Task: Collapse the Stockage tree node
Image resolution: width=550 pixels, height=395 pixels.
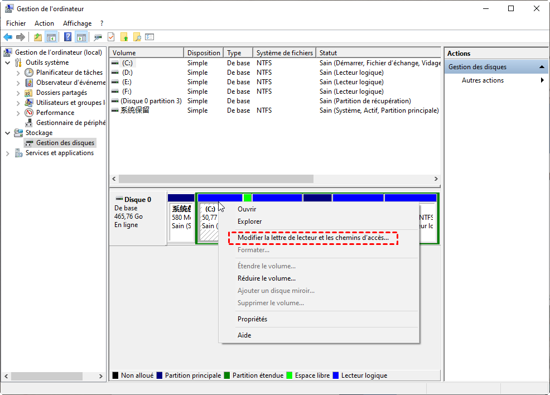Action: point(8,133)
